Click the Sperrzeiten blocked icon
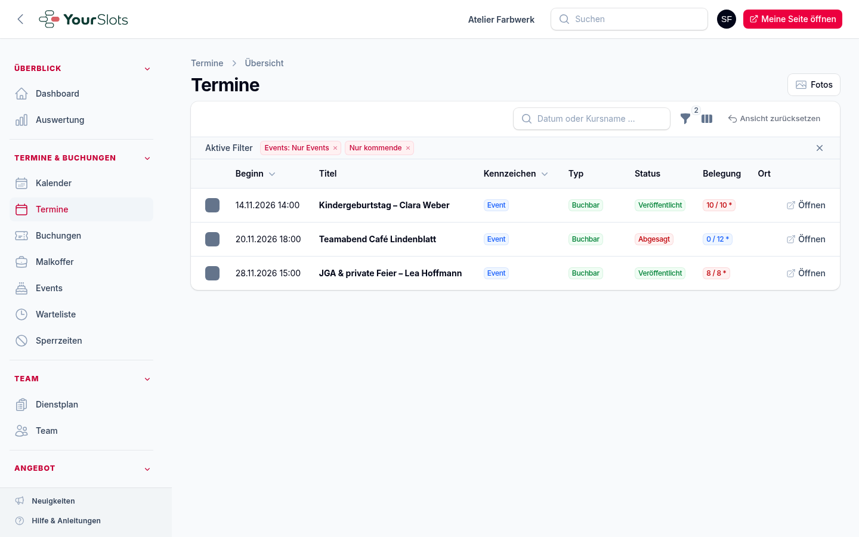 click(21, 341)
